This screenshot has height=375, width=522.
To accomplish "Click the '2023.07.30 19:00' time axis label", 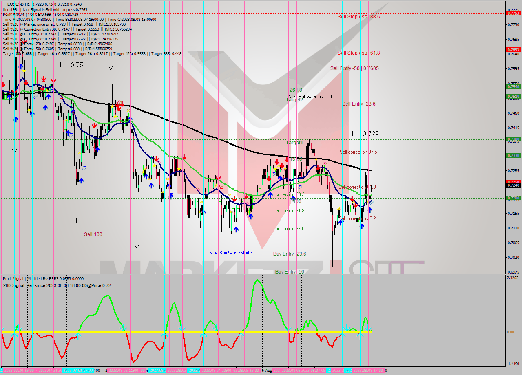I will 18,371.
